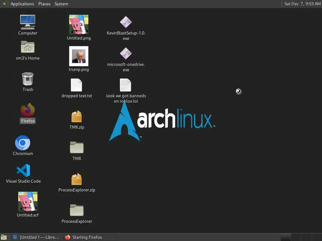Viewport: 322px width, 241px height.
Task: Click the show desktop icon in bottom panel
Action: pyautogui.click(x=4, y=237)
